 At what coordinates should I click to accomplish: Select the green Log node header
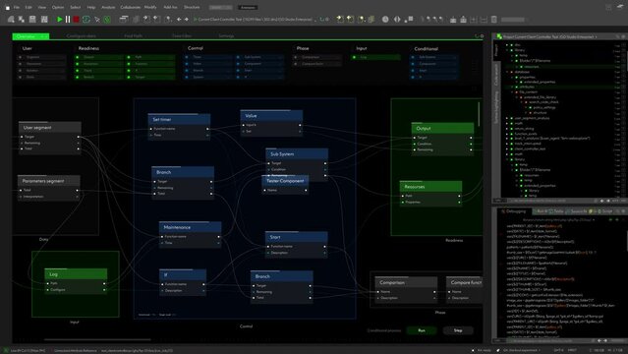click(x=76, y=274)
